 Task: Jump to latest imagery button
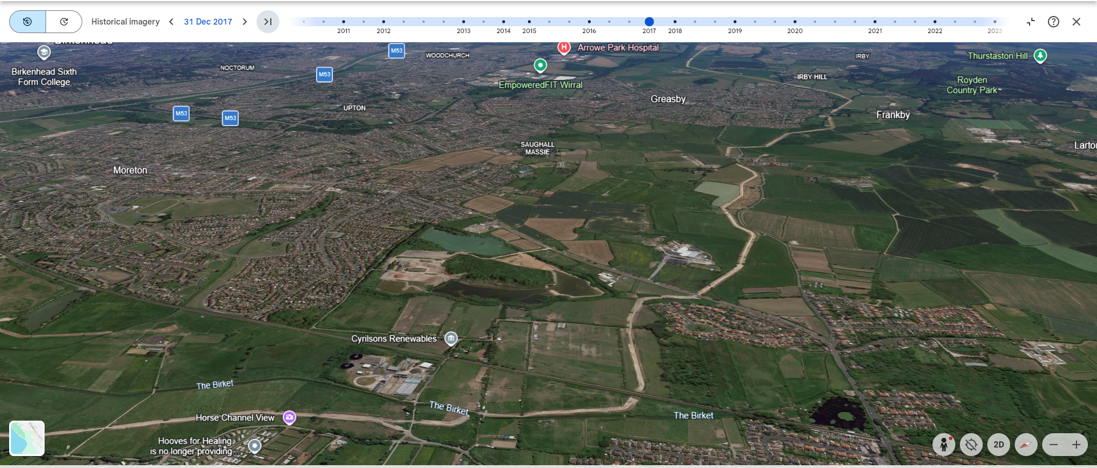pos(267,22)
